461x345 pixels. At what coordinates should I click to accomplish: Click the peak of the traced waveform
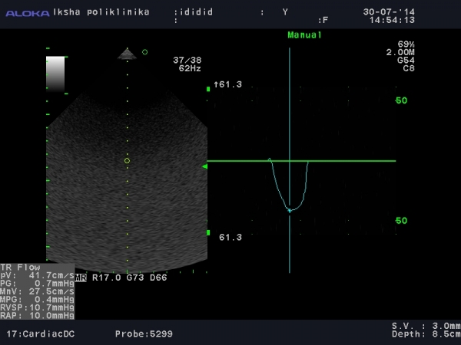point(289,209)
